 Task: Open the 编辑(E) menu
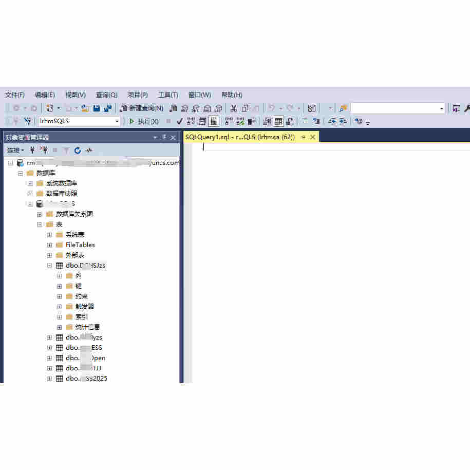45,95
